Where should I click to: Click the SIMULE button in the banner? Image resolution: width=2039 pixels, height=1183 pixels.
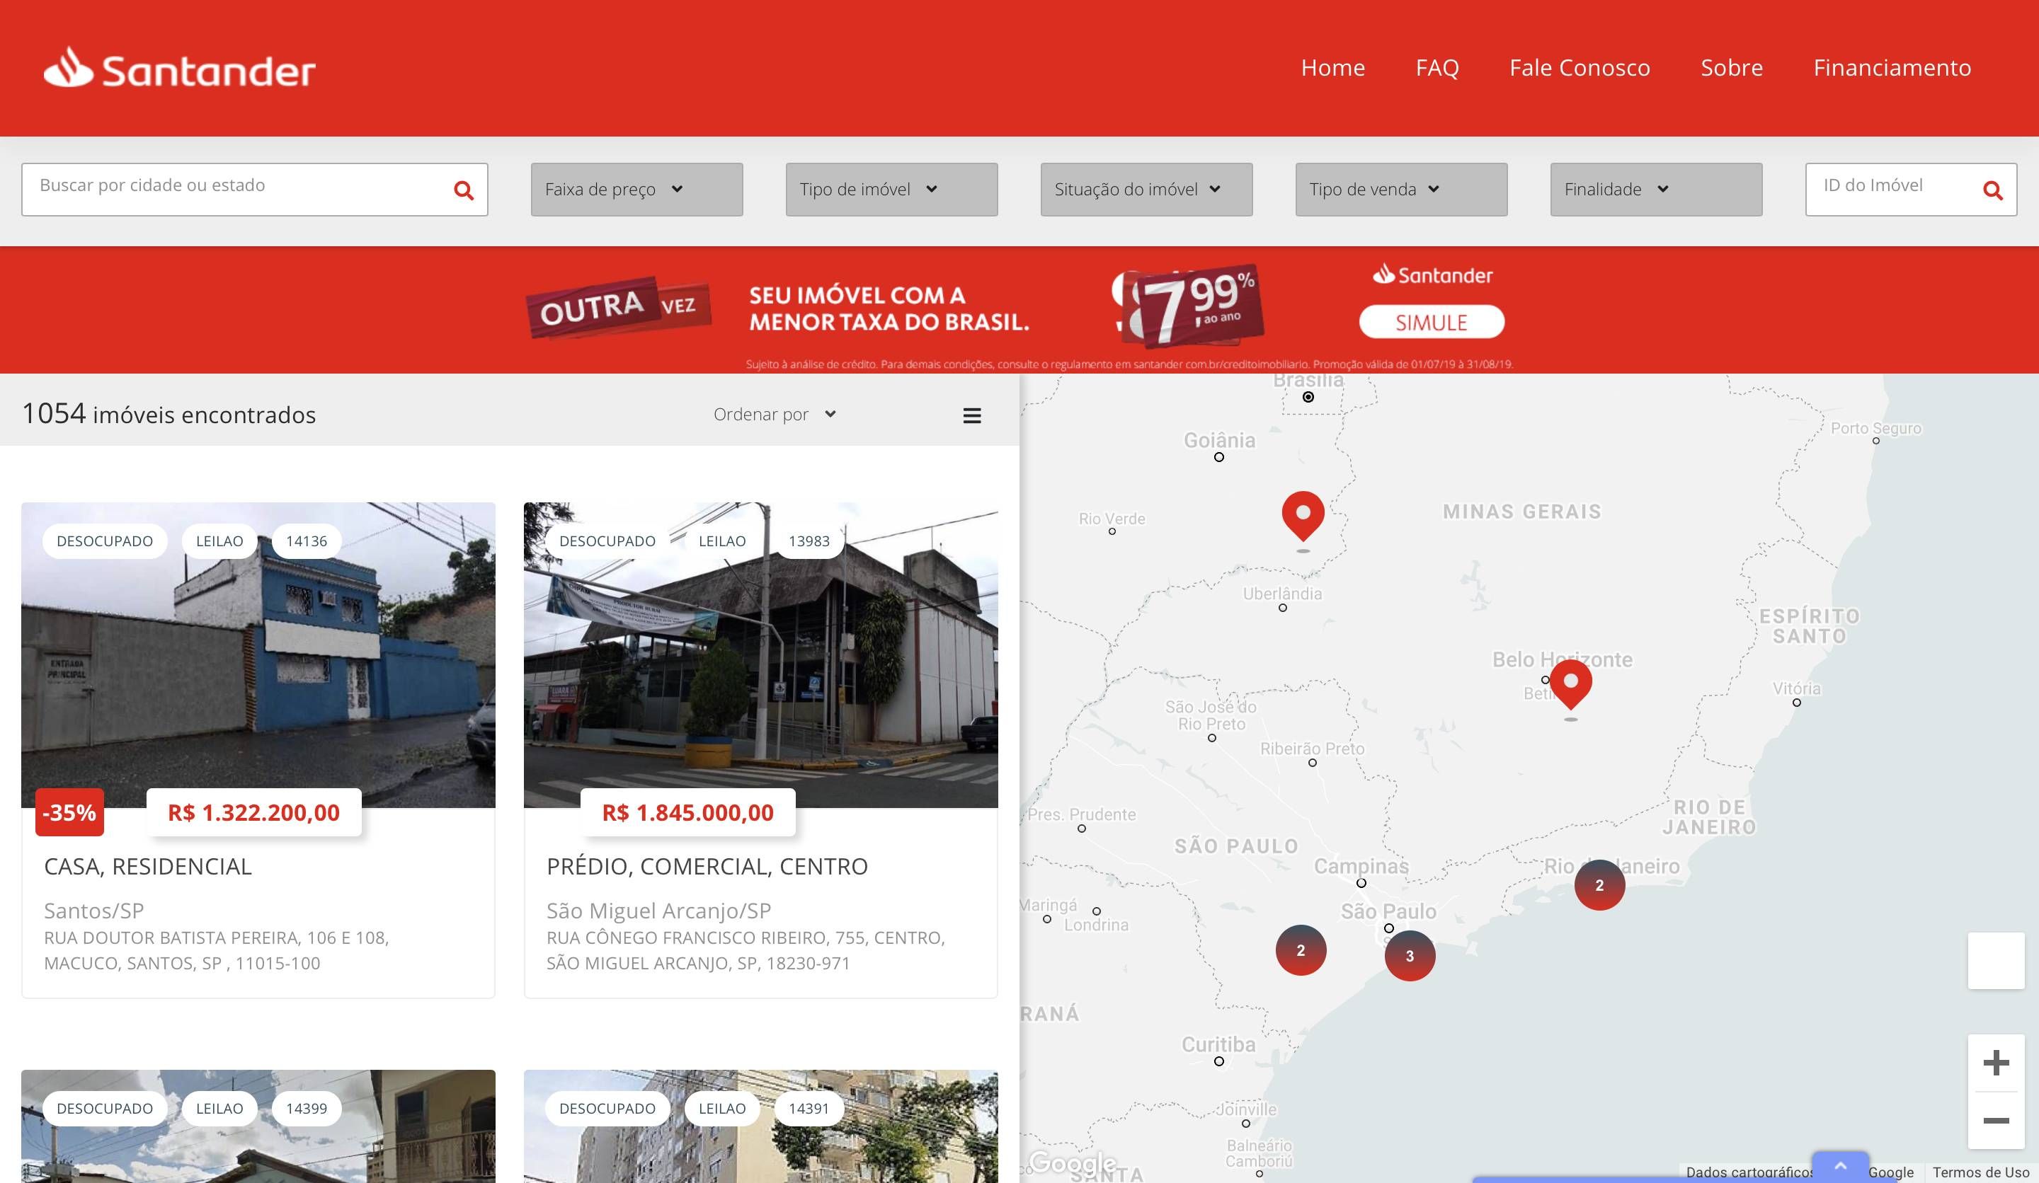coord(1432,322)
